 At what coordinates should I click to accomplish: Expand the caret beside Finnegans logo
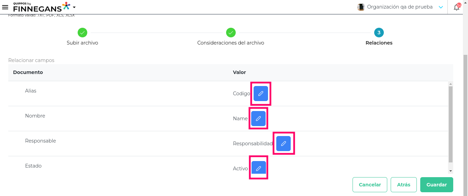pyautogui.click(x=74, y=7)
